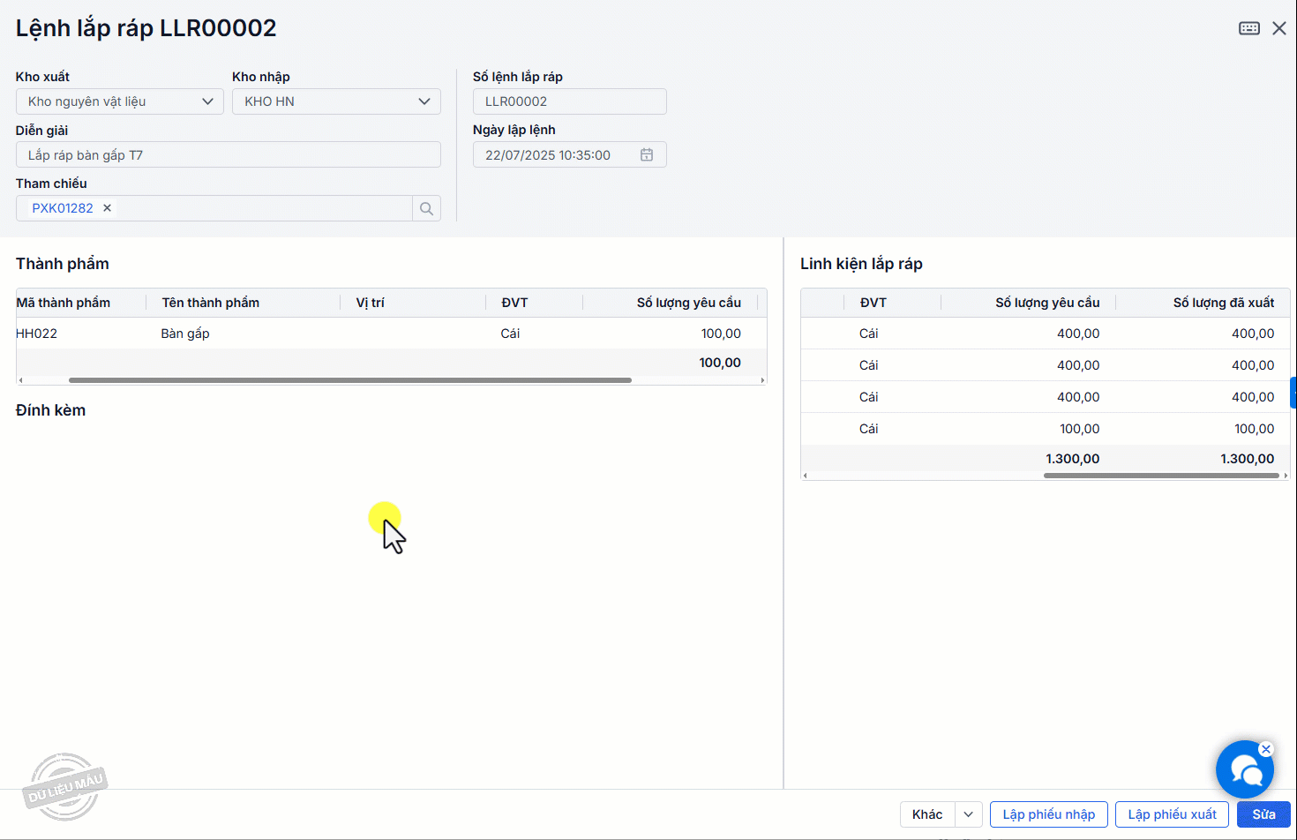This screenshot has width=1297, height=840.
Task: Open the Khác dropdown arrow
Action: (969, 814)
